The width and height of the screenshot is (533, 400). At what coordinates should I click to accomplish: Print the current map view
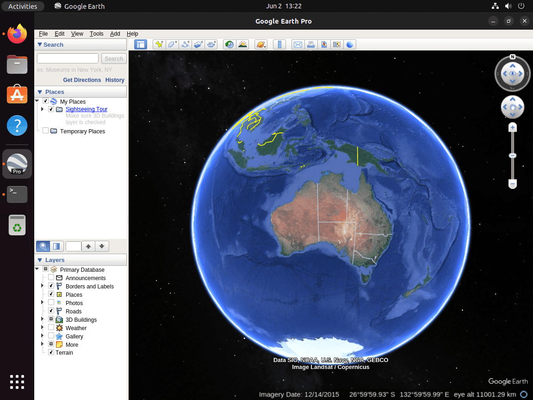pos(311,44)
